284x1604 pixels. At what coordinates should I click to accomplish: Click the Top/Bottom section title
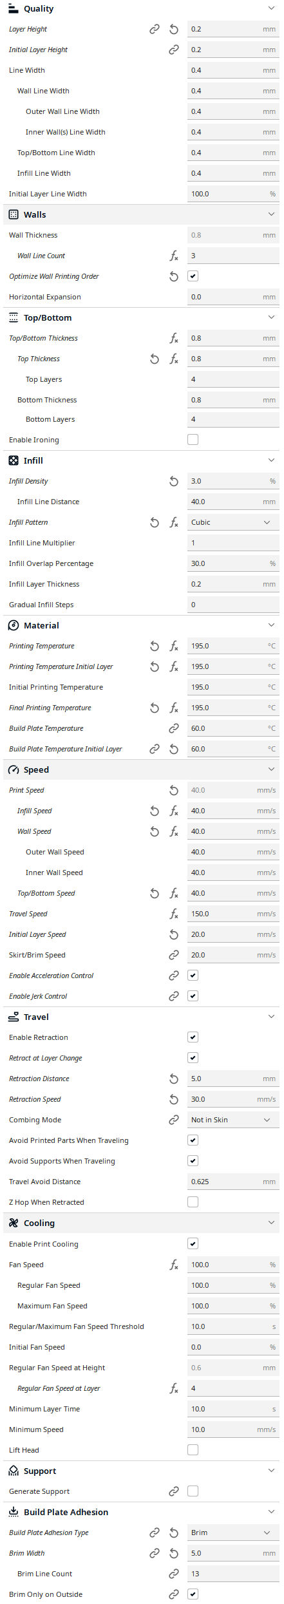pyautogui.click(x=48, y=318)
